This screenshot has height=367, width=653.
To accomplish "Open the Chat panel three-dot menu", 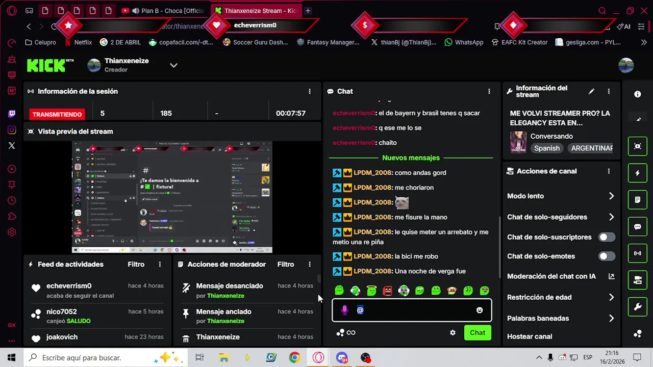I will coord(489,91).
